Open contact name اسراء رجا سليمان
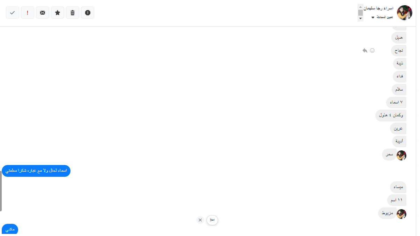This screenshot has height=236, width=420. pyautogui.click(x=378, y=8)
